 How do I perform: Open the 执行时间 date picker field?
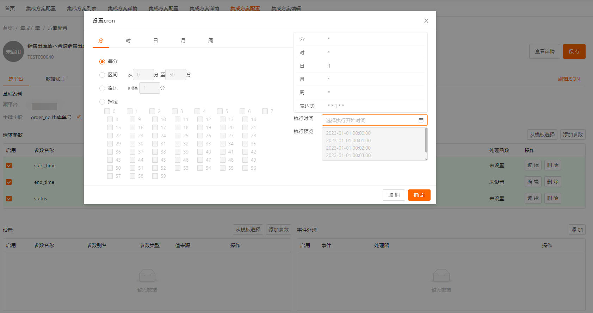click(x=370, y=120)
